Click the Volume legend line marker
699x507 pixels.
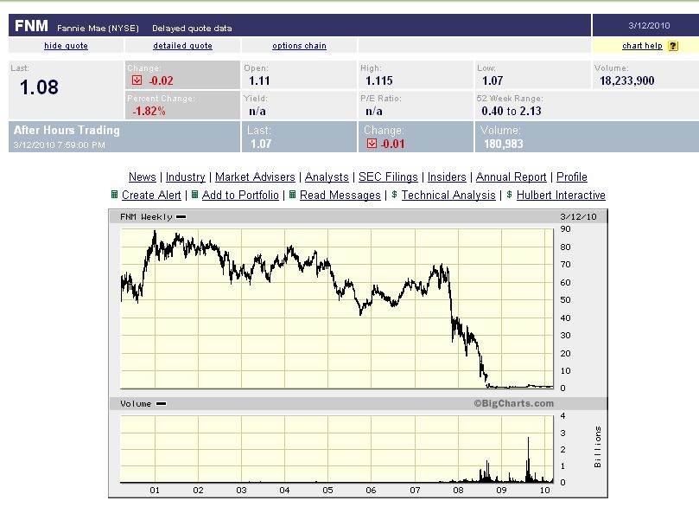(162, 404)
